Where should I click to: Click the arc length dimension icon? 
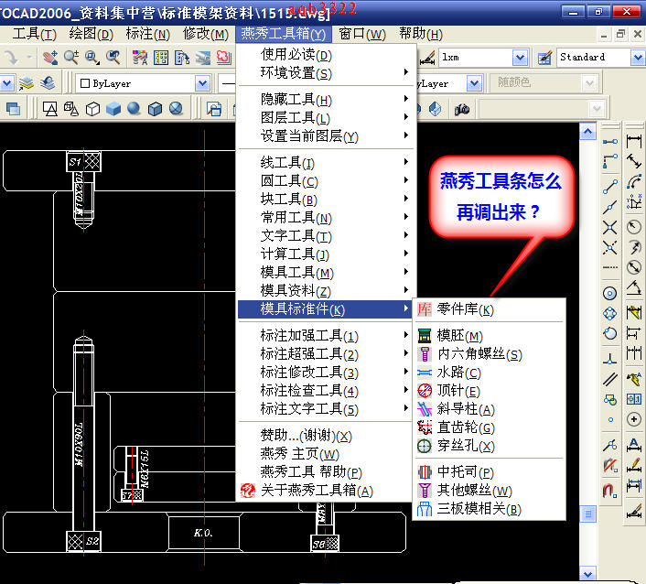(x=633, y=181)
